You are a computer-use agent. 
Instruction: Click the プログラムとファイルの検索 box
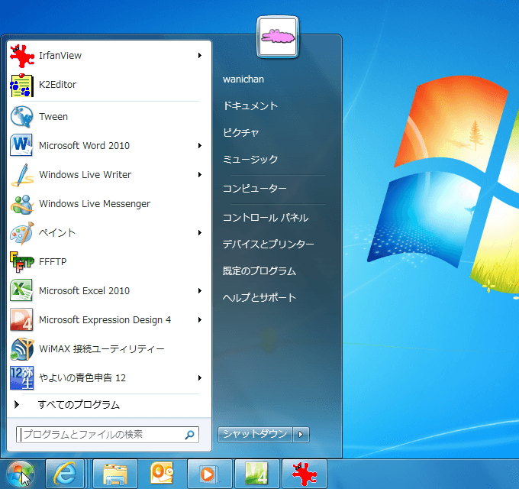(x=108, y=435)
